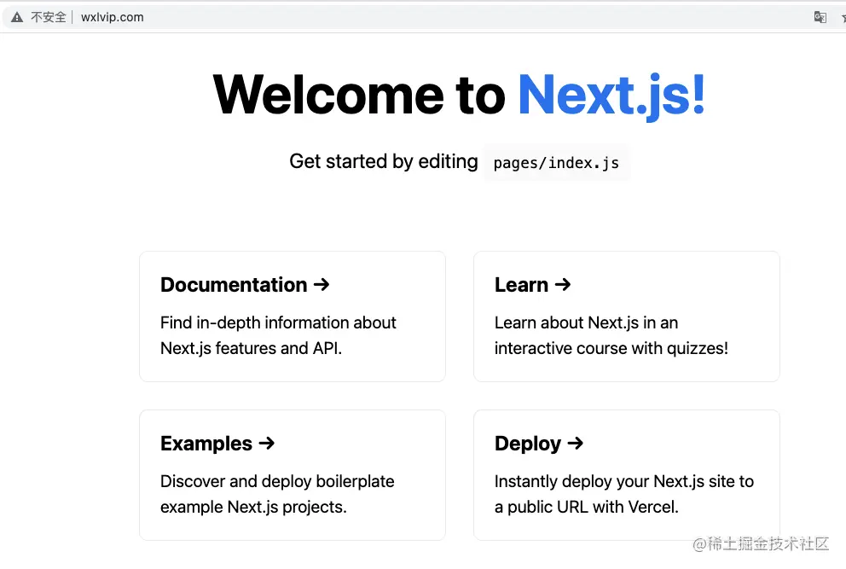Open the Documentation card

[293, 316]
